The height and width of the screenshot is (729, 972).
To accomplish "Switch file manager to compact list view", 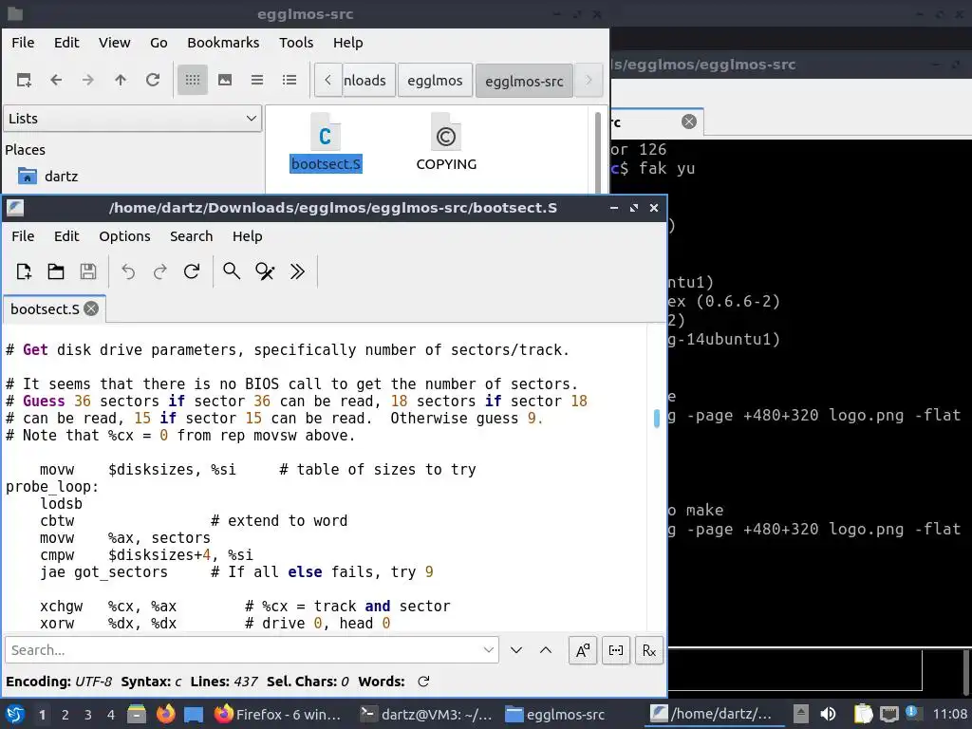I will (x=256, y=80).
